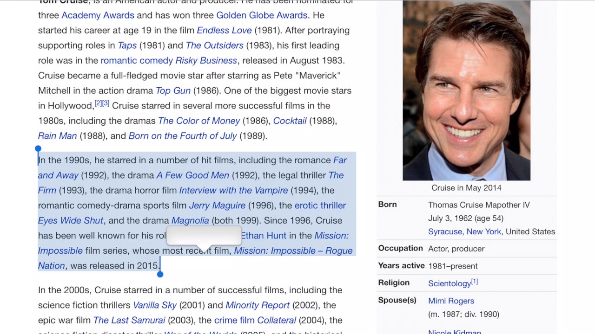Click the 'Occupation' infobox label

pyautogui.click(x=400, y=248)
